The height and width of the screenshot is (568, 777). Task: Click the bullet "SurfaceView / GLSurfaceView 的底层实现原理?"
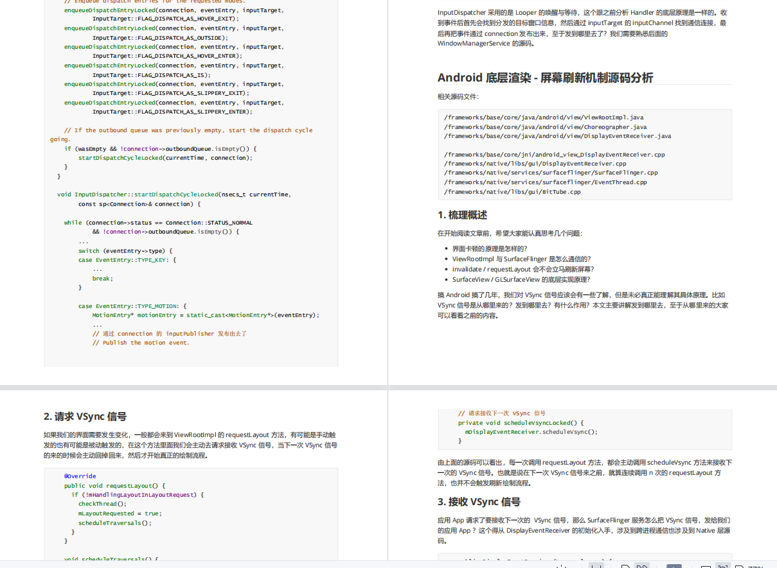[521, 279]
